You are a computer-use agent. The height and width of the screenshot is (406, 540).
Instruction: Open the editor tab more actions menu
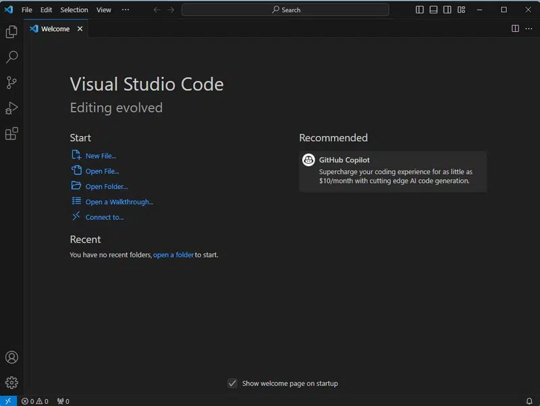click(x=529, y=29)
